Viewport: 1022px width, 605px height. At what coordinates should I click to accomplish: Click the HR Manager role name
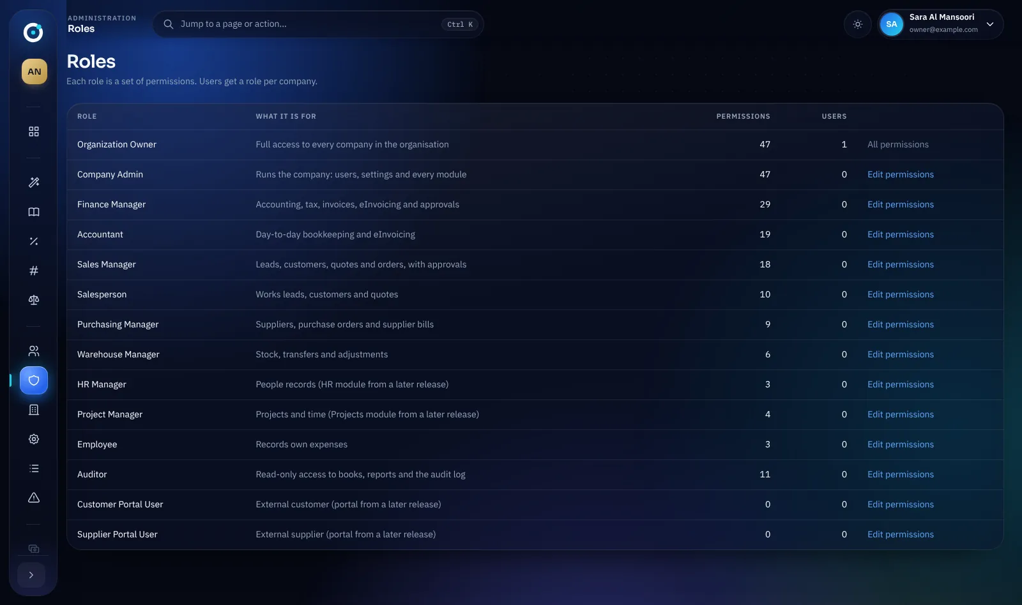click(x=102, y=384)
